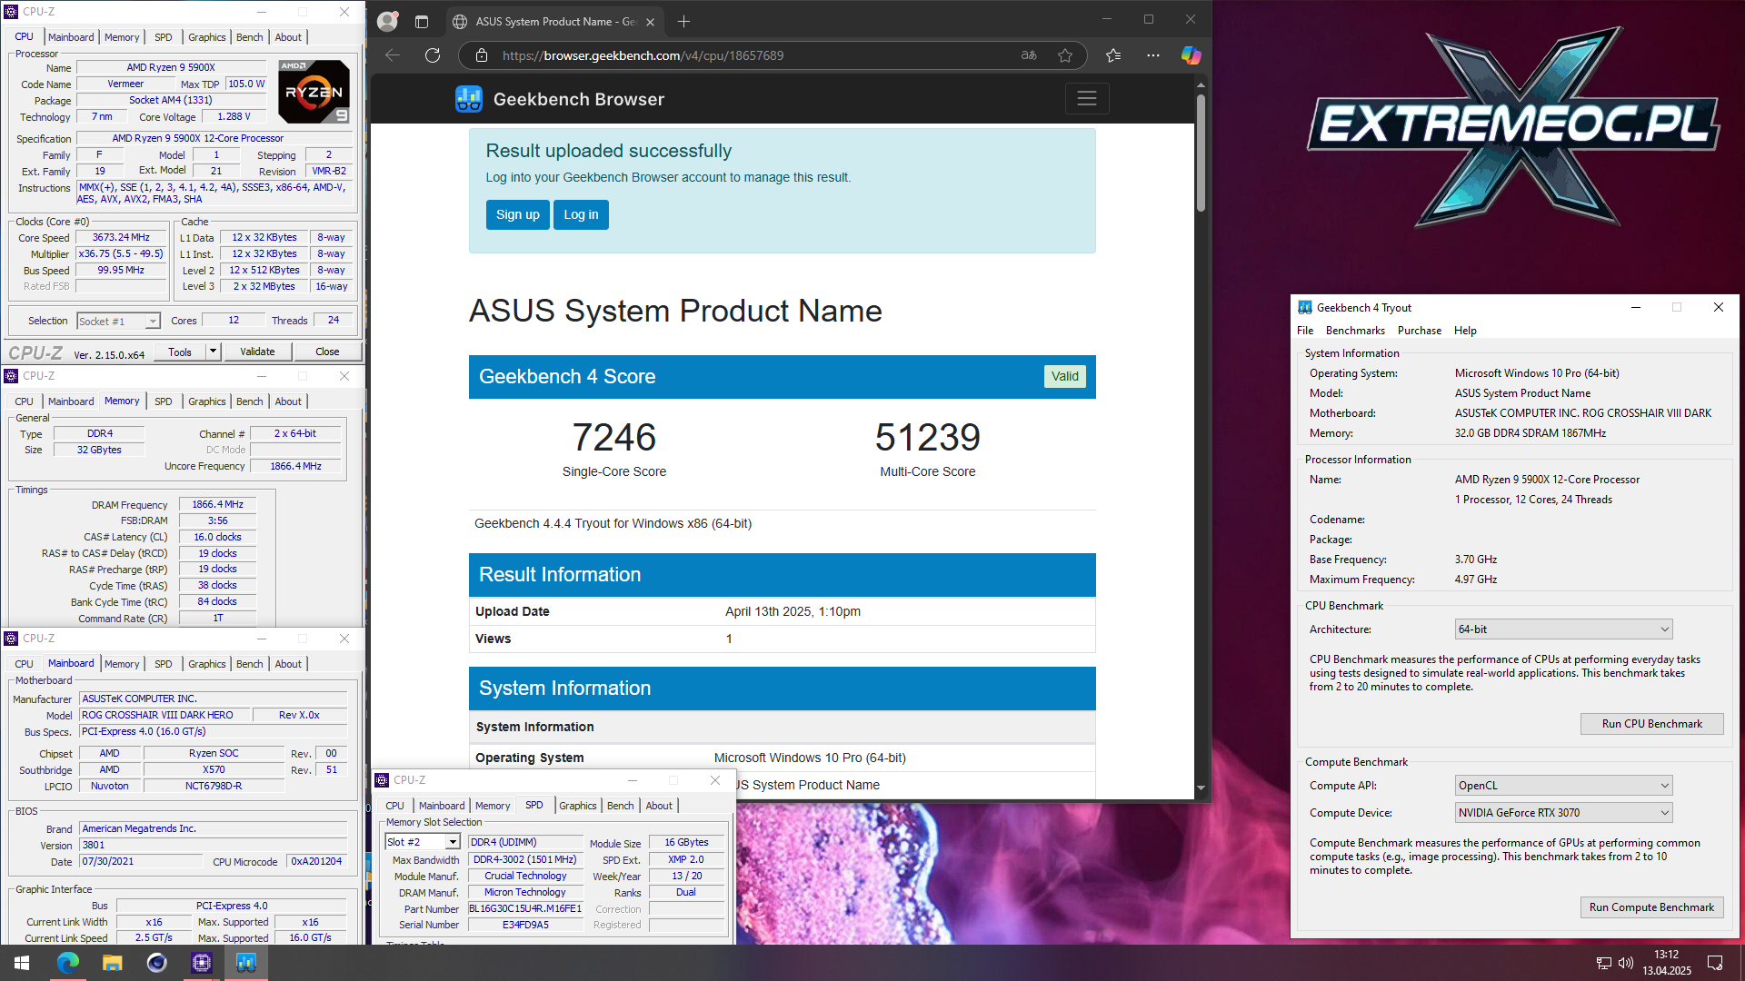Screen dimensions: 1745x981
Task: Click the Run CPU Benchmark button
Action: click(1651, 724)
